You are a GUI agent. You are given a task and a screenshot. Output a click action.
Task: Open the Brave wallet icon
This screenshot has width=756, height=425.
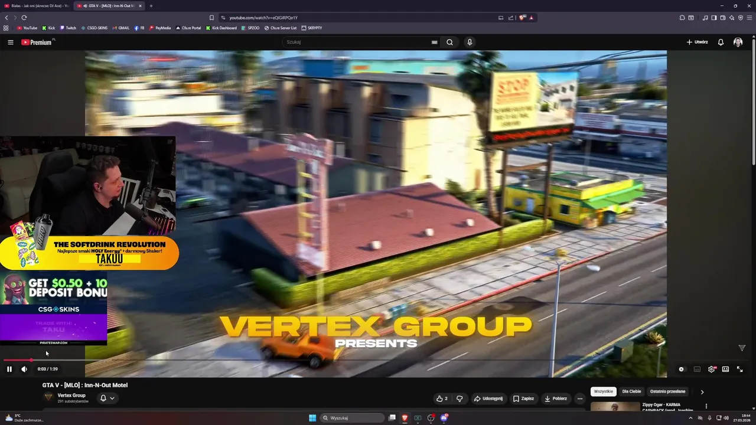tap(723, 18)
